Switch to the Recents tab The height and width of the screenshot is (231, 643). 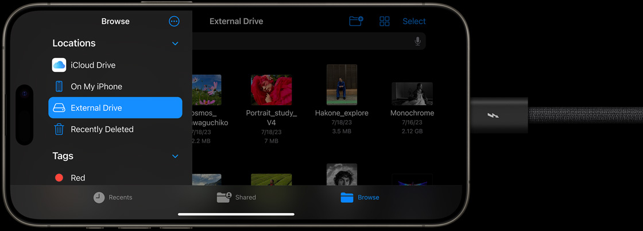[113, 197]
